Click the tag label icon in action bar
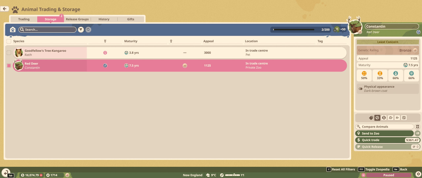Image resolution: width=422 pixels, height=178 pixels. pyautogui.click(x=371, y=118)
